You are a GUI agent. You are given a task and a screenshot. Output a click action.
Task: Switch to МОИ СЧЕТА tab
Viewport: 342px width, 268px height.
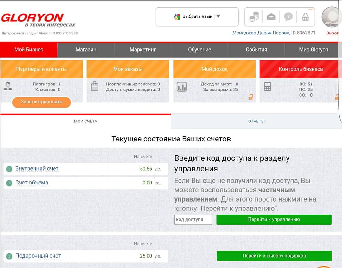85,121
